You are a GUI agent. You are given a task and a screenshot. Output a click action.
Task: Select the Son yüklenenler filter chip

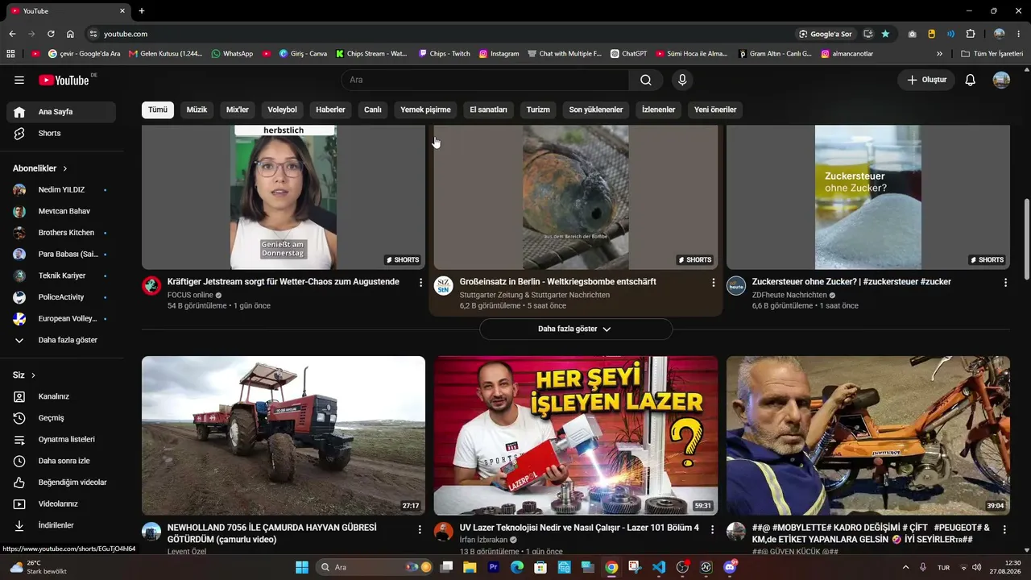[x=596, y=110]
